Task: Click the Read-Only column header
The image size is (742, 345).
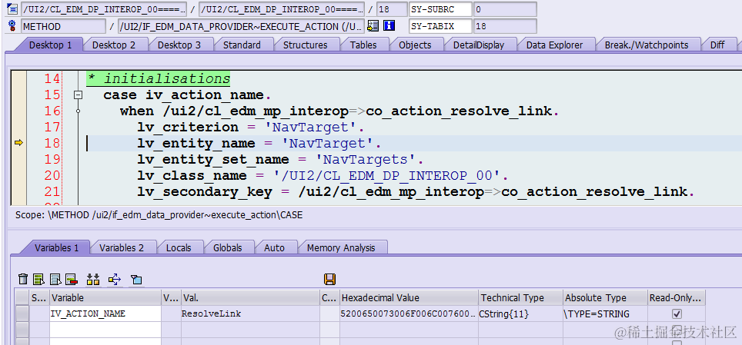Action: 677,297
